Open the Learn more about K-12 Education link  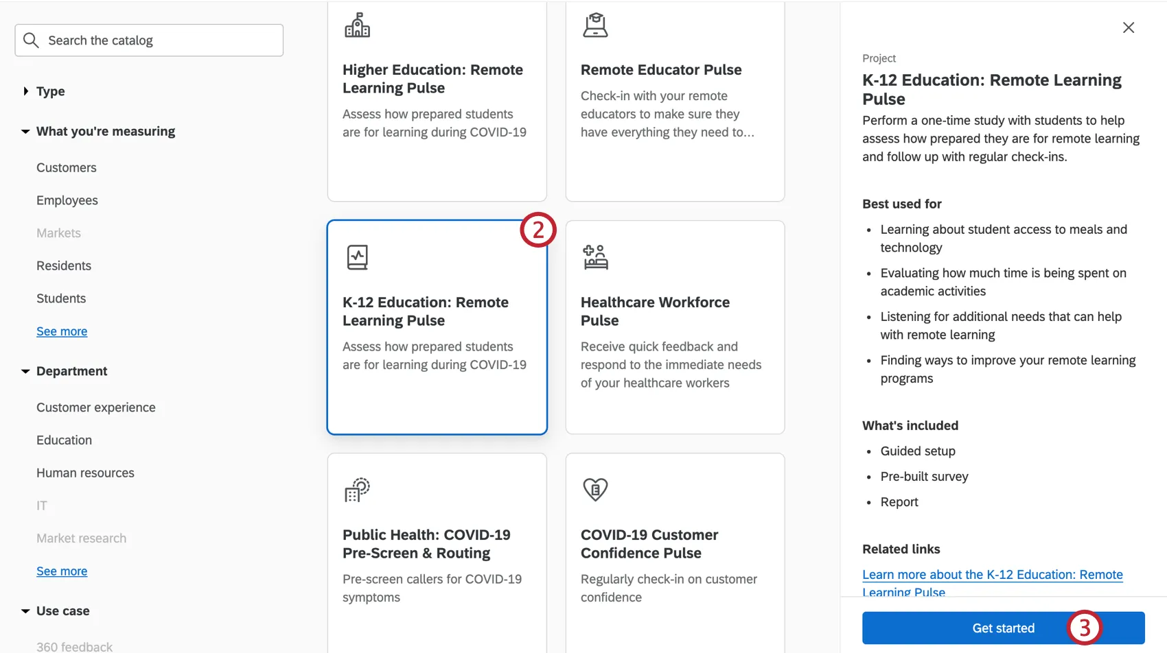click(x=992, y=575)
